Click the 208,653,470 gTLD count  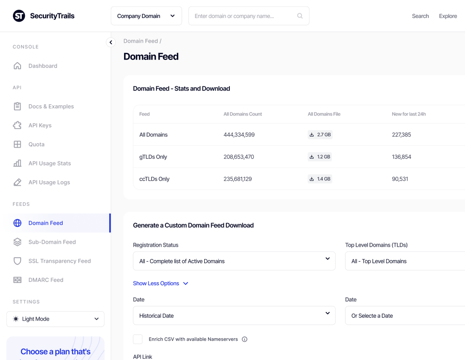click(239, 157)
